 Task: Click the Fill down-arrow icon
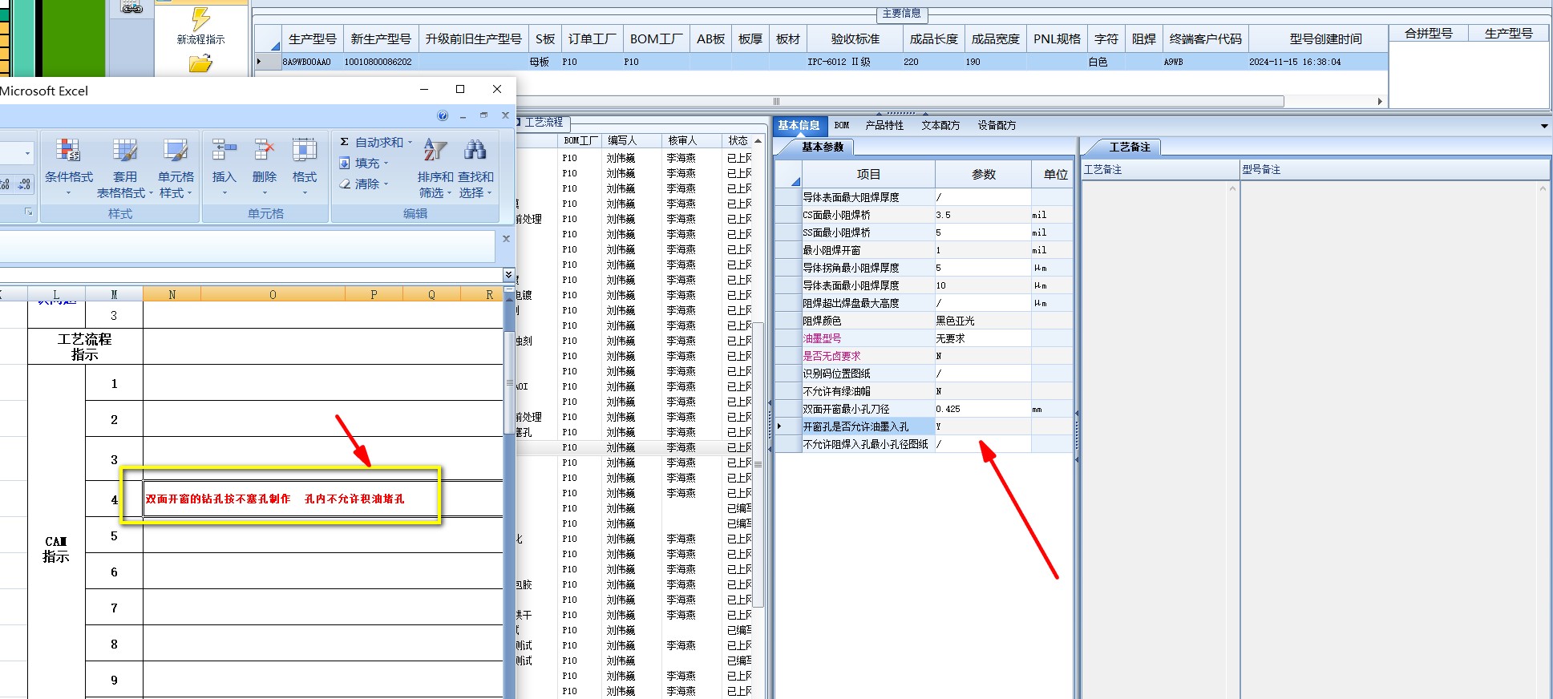click(345, 163)
